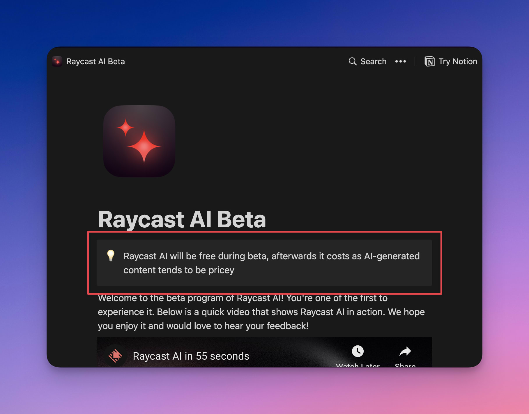Click the Search magnifier icon
529x414 pixels.
(353, 61)
